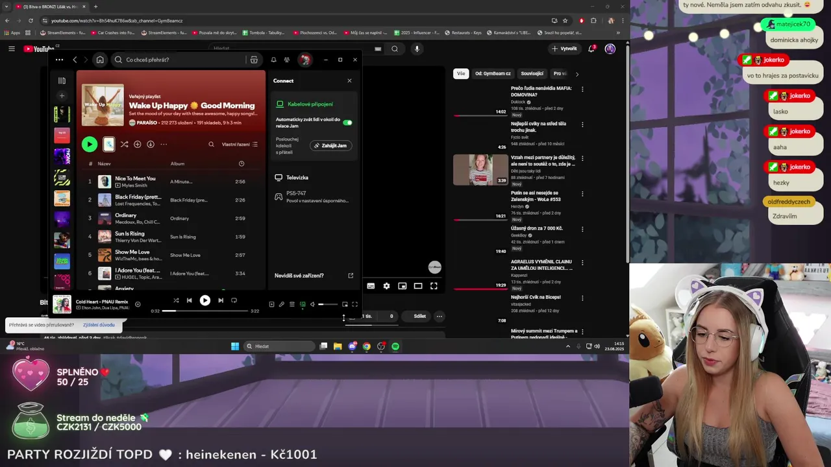Adjust Spotify volume slider
The height and width of the screenshot is (467, 831).
pos(328,304)
